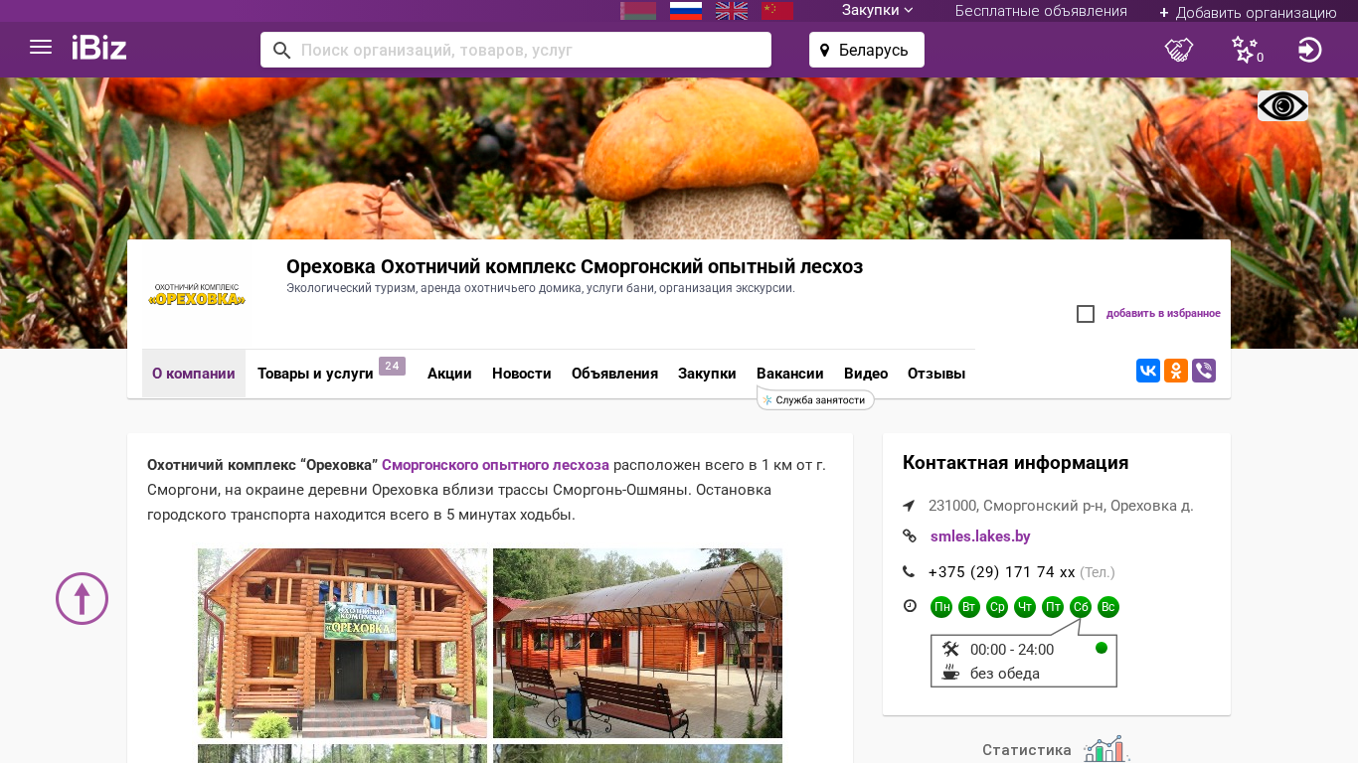Screen dimensions: 1358x763
Task: Select Tuesday 'Вт' schedule day
Action: (969, 607)
